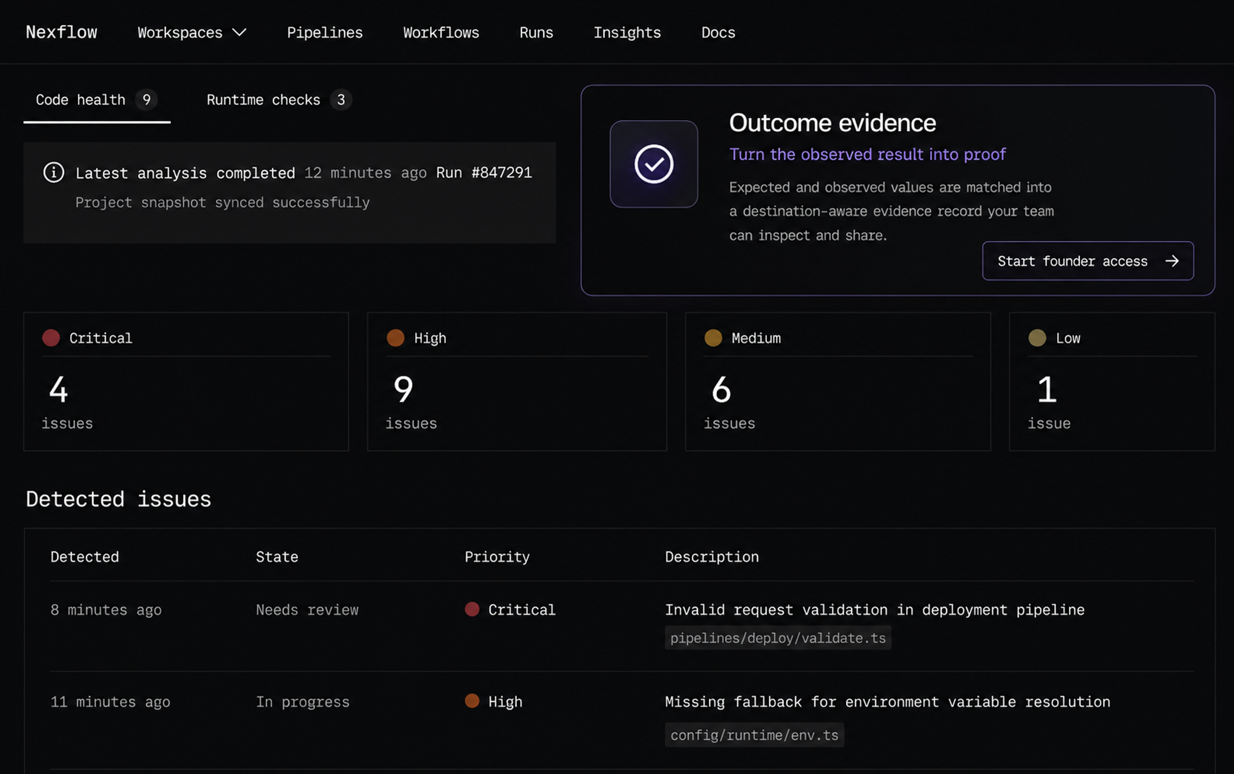This screenshot has width=1234, height=774.
Task: Open 'Invalid request validation in deployment pipeline' issue
Action: pyautogui.click(x=874, y=610)
